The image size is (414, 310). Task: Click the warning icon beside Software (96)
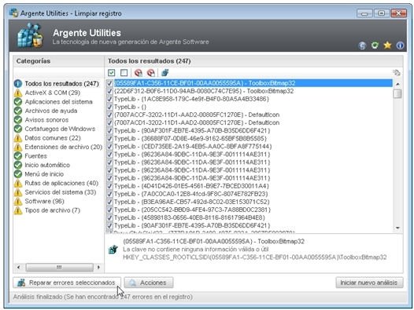coord(18,201)
